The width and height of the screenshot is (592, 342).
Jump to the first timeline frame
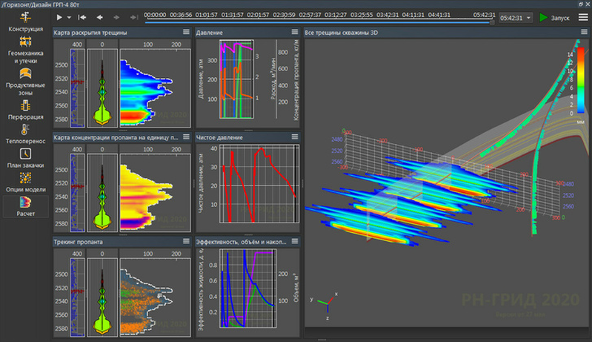(82, 17)
